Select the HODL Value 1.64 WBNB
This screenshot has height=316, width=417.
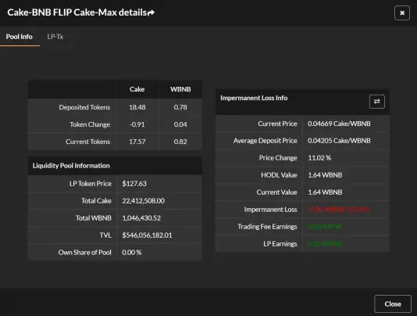pos(325,175)
